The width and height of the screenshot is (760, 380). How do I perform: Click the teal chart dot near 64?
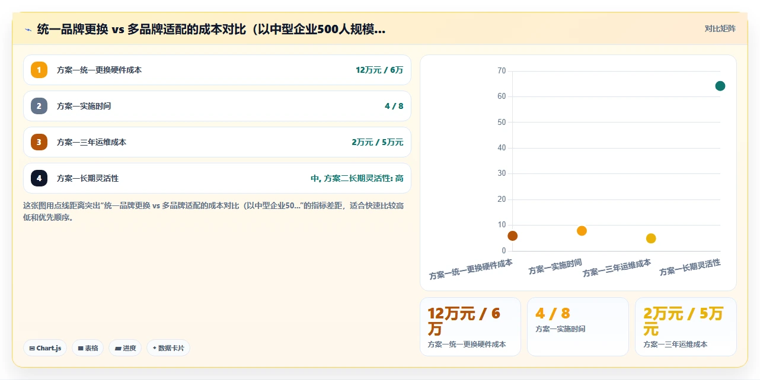[x=720, y=86]
